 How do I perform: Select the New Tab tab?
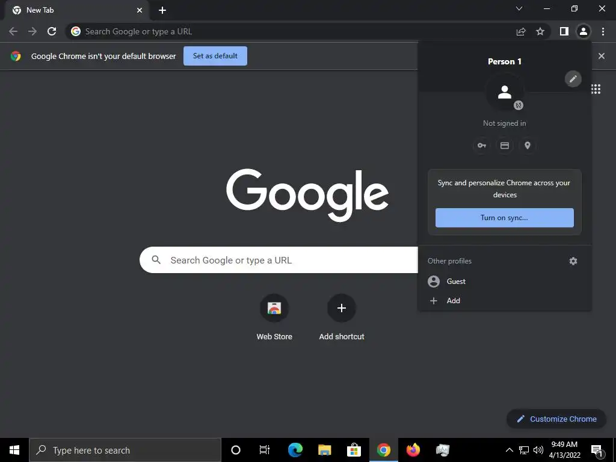pos(76,10)
